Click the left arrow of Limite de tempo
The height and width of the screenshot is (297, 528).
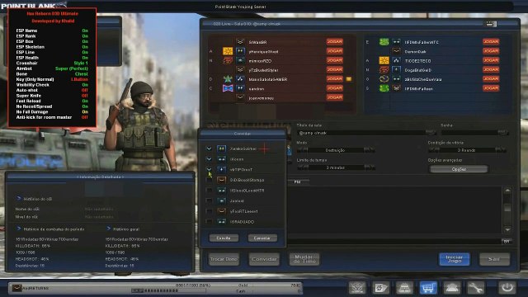[x=303, y=167]
